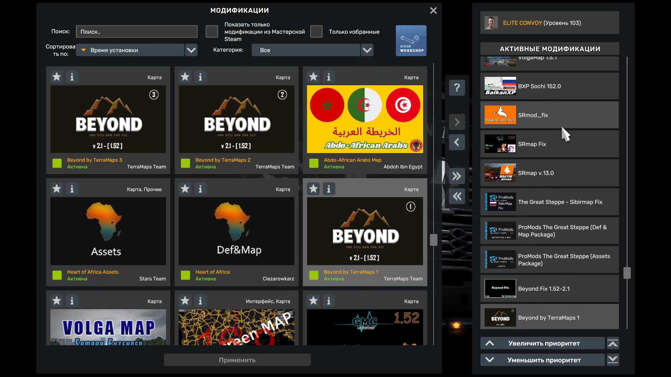This screenshot has width=671, height=377.
Task: Open the Время установки sort field
Action: click(x=130, y=50)
